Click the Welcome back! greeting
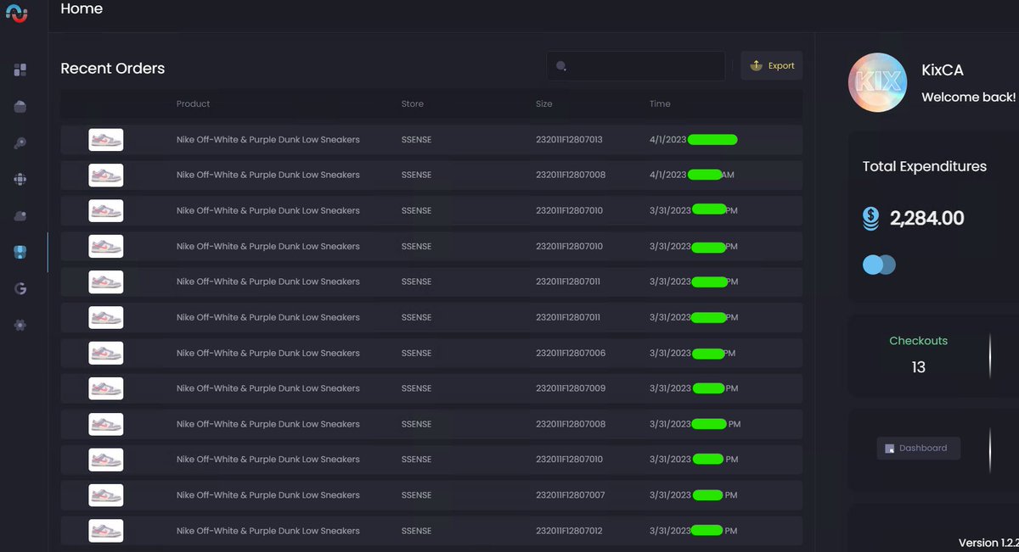Viewport: 1019px width, 552px height. [x=969, y=98]
